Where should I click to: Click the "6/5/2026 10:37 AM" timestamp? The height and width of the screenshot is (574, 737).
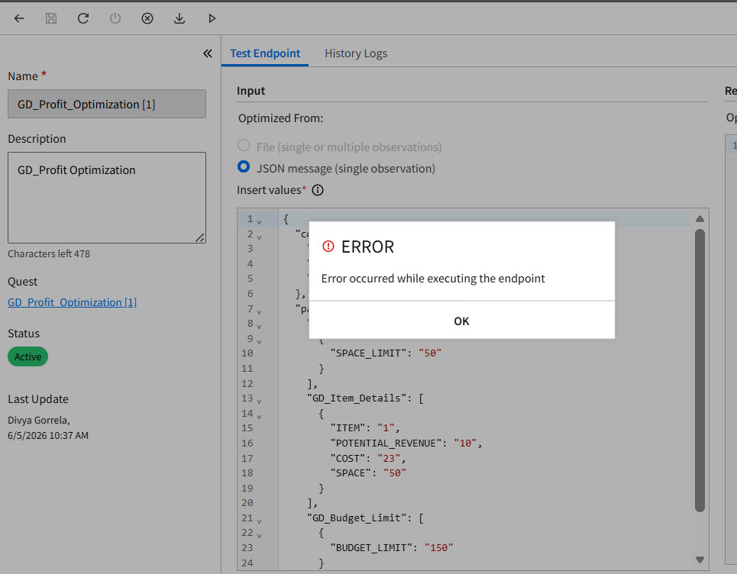[x=48, y=435]
